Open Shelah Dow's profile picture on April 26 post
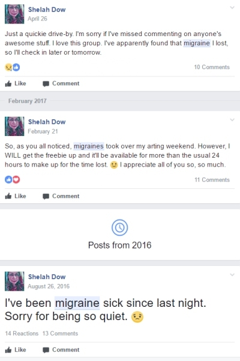The image size is (240, 361). pos(14,14)
